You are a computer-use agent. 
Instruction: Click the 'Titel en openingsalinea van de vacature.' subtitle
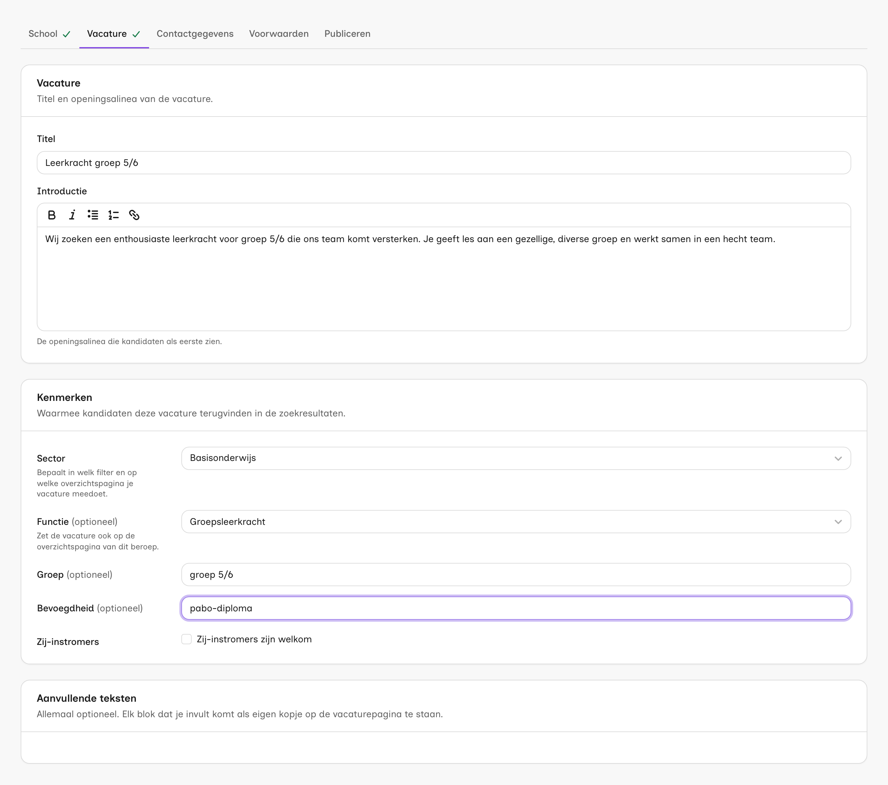coord(125,99)
